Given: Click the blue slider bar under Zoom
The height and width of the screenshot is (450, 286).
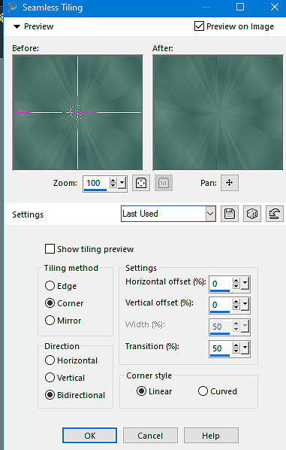Looking at the screenshot, I should [95, 190].
